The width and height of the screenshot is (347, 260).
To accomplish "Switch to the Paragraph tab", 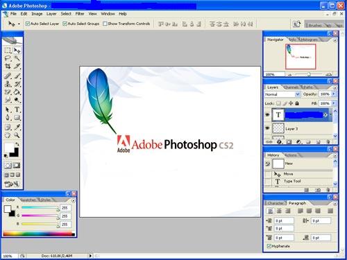I will (297, 203).
